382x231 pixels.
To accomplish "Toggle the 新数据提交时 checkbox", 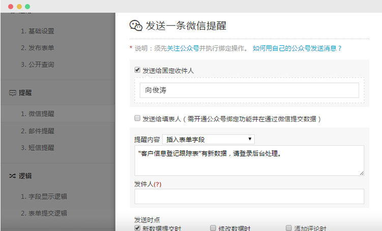I will coord(137,228).
